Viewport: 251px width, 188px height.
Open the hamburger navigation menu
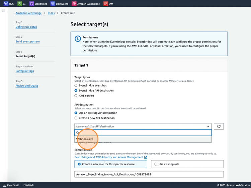pos(4,11)
